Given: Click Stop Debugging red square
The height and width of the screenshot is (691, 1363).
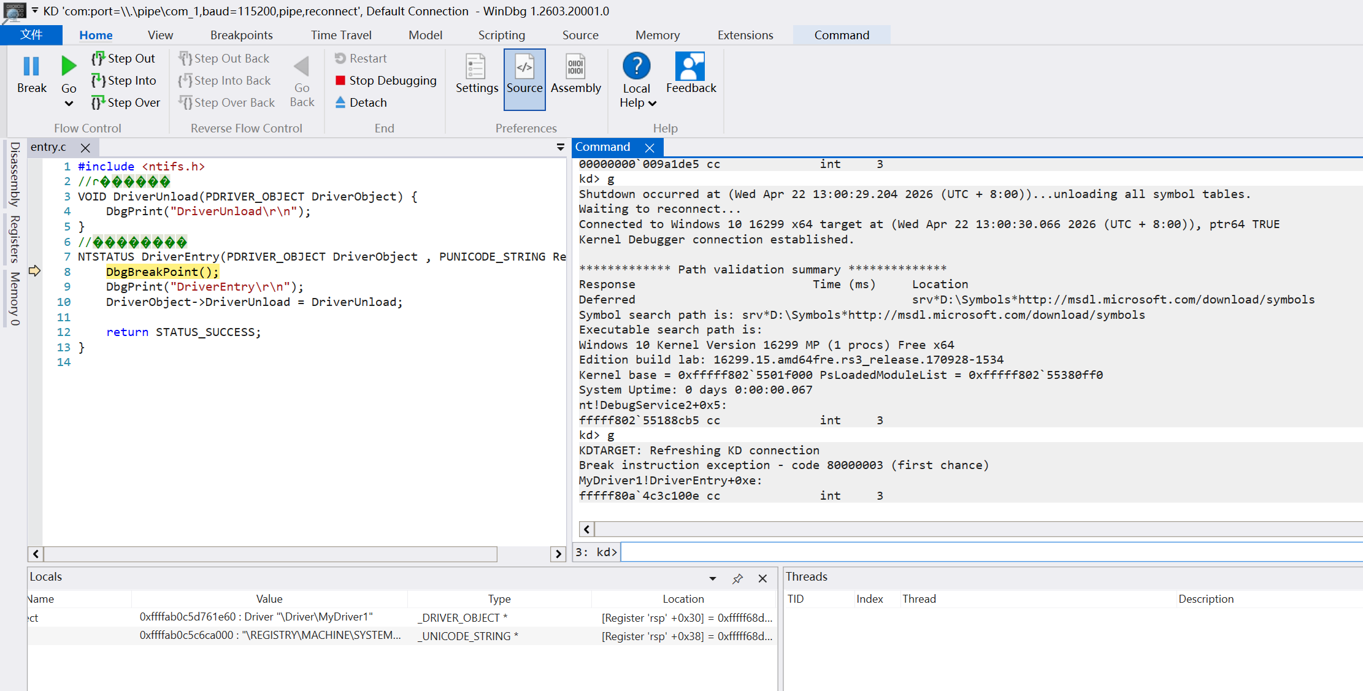Looking at the screenshot, I should [340, 80].
